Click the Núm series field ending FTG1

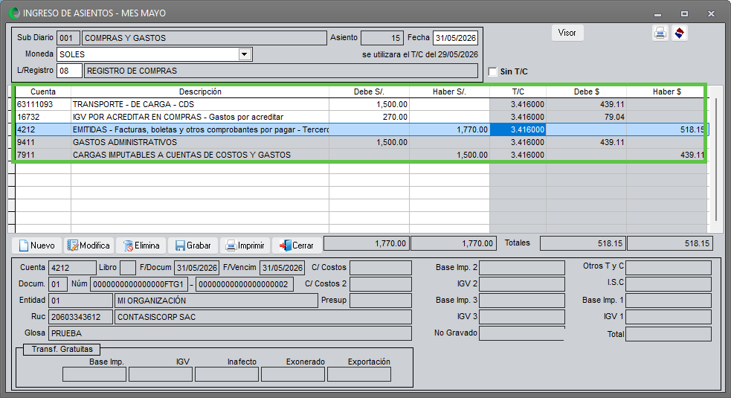coord(139,284)
